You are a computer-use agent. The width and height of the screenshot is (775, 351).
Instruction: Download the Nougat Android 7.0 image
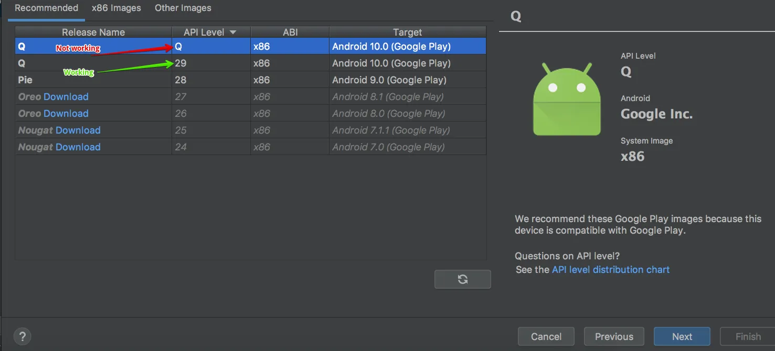(78, 147)
